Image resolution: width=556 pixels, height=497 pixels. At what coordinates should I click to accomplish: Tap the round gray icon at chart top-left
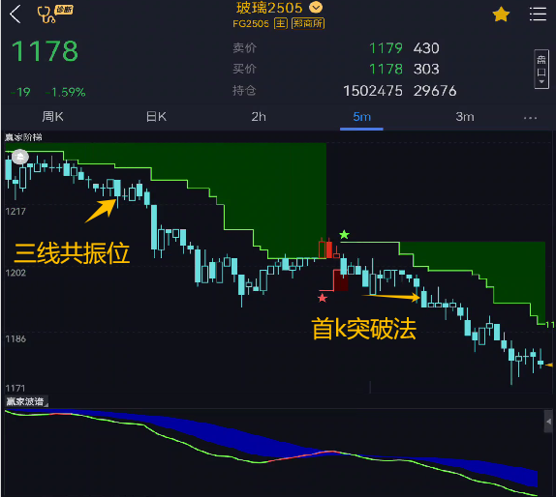(20, 157)
